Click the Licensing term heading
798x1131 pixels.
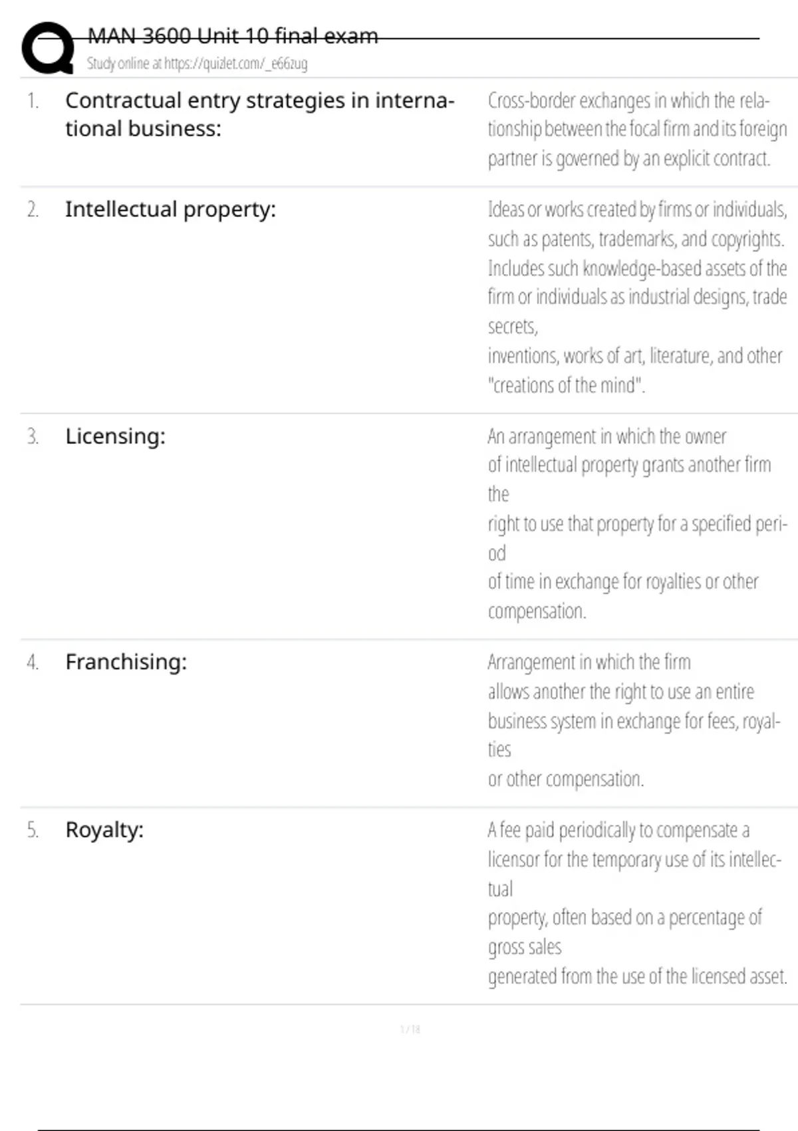115,436
